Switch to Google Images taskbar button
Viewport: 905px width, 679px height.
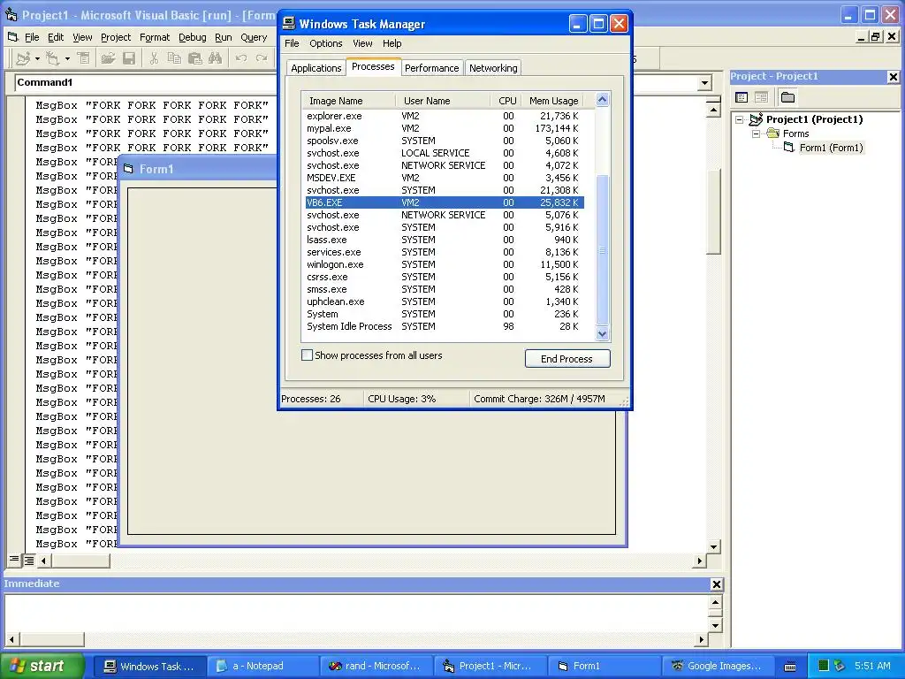click(716, 666)
